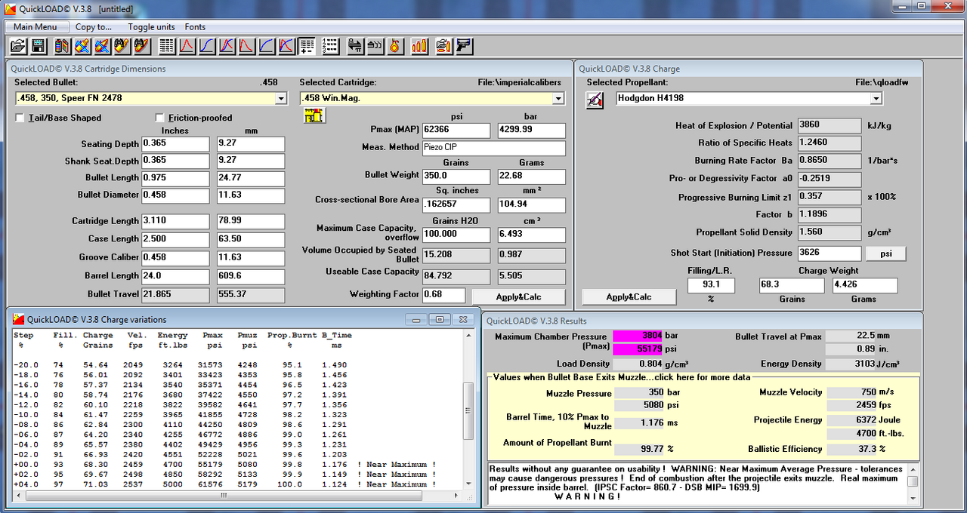Click Weighting Factor field 0.68

(443, 295)
